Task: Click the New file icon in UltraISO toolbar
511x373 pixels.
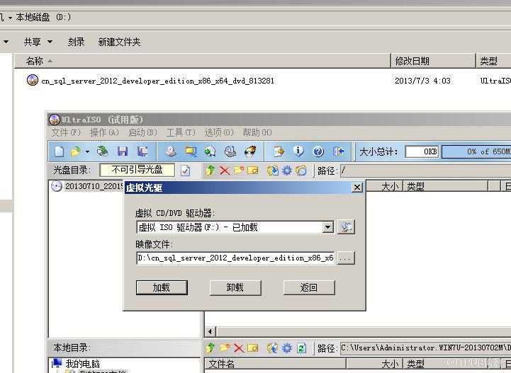Action: [x=59, y=151]
